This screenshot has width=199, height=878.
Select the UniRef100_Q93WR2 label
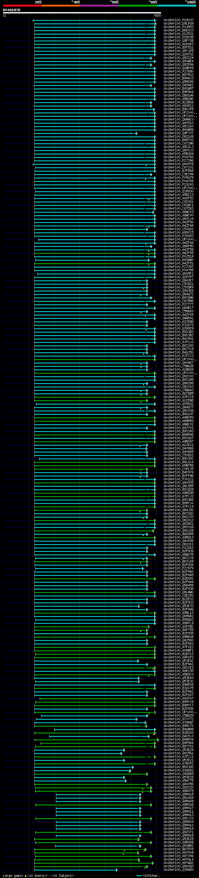click(178, 846)
